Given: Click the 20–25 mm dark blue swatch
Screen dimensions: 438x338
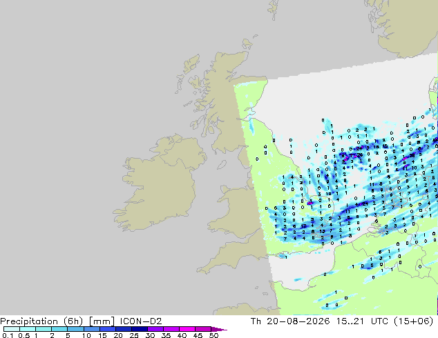Looking at the screenshot, I should (124, 329).
